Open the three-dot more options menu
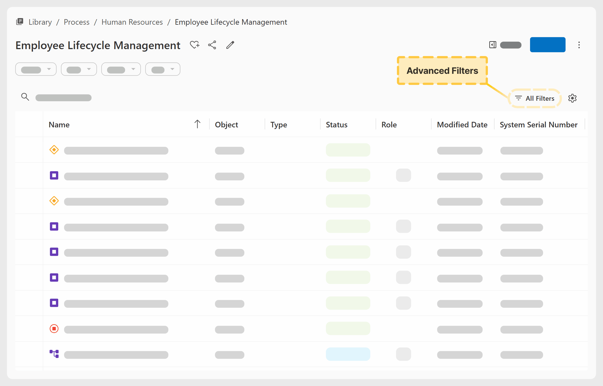This screenshot has width=603, height=386. 579,45
